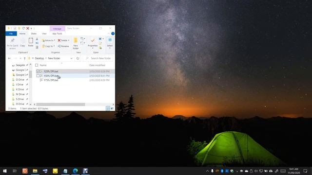Screen dimensions: 312x175
Task: Create a New folder from the ribbon
Action: [76, 43]
